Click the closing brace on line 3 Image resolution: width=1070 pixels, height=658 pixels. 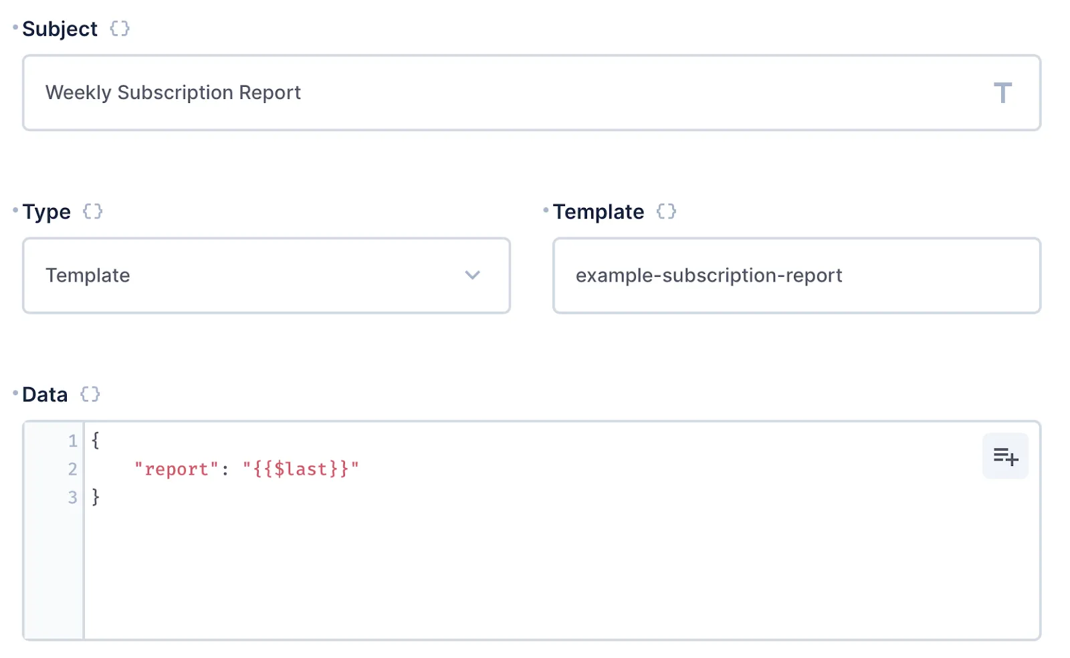(x=96, y=496)
